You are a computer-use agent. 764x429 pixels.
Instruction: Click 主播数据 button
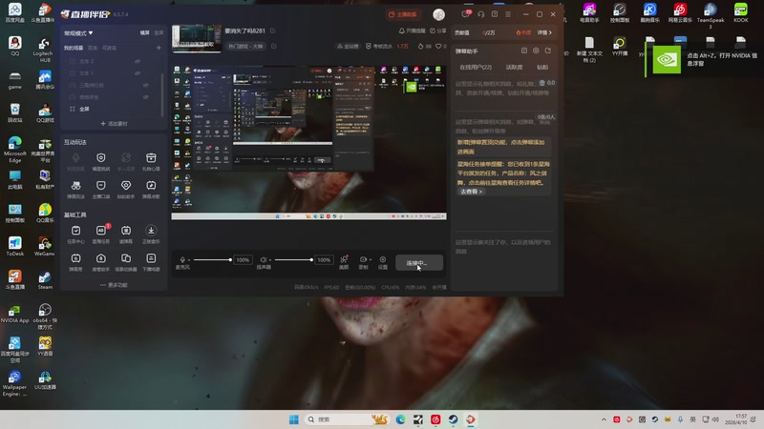pyautogui.click(x=402, y=14)
